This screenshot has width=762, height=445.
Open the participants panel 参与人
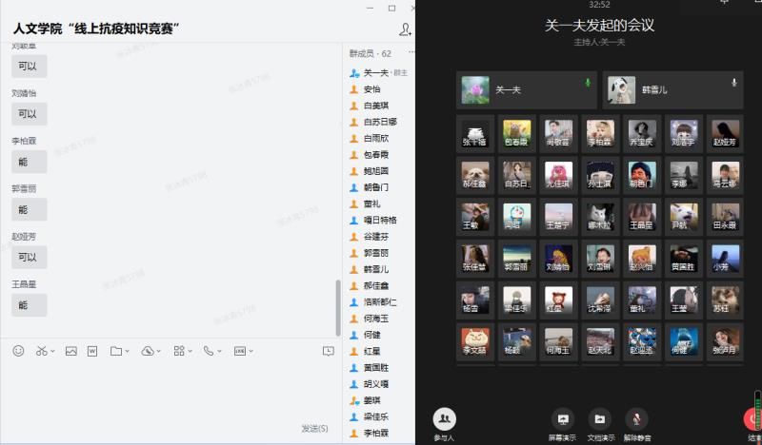coord(444,419)
